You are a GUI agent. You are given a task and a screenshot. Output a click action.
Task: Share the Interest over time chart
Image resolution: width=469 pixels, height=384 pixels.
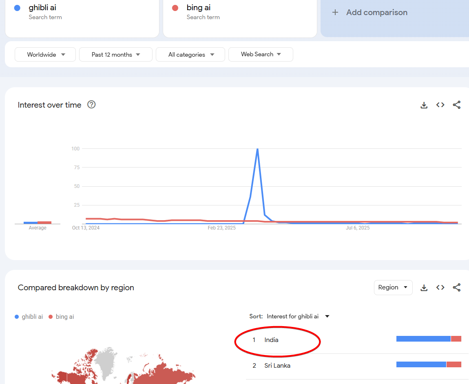click(456, 105)
